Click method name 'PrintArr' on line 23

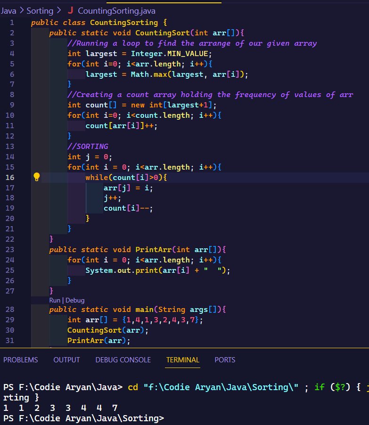click(154, 250)
